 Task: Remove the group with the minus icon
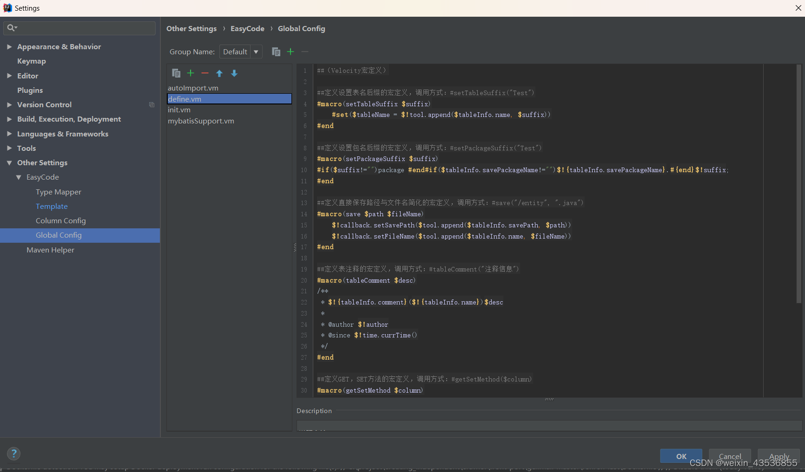(x=304, y=52)
